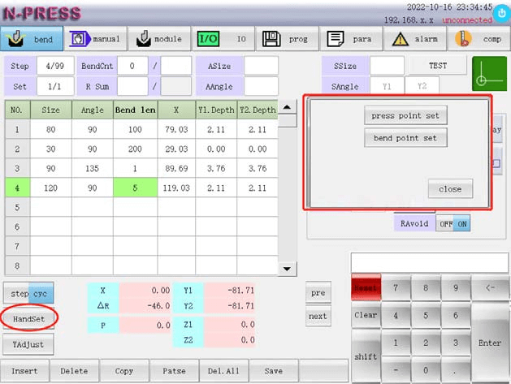Open the alarm warning icon

(401, 38)
